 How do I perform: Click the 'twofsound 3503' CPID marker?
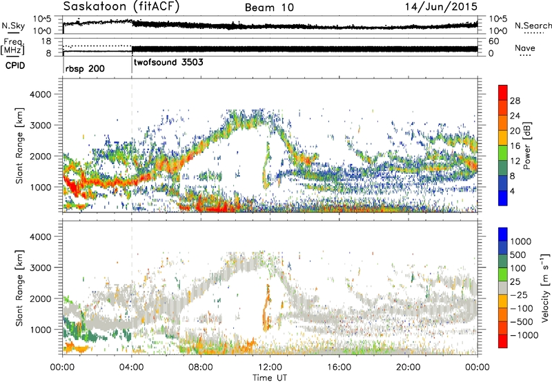coord(168,63)
